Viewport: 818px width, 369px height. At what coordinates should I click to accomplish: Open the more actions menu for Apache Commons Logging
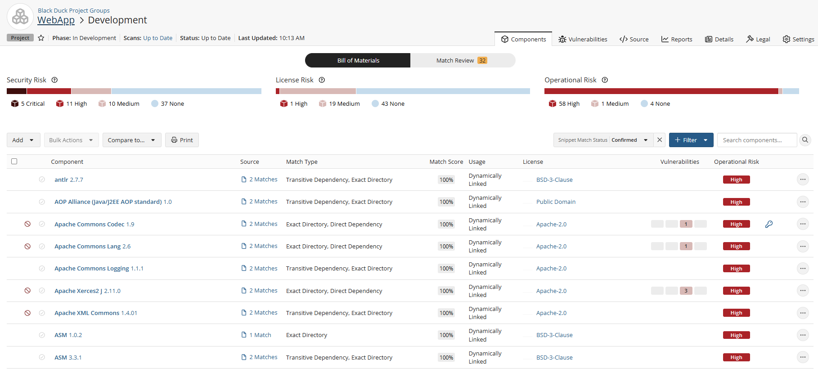803,269
